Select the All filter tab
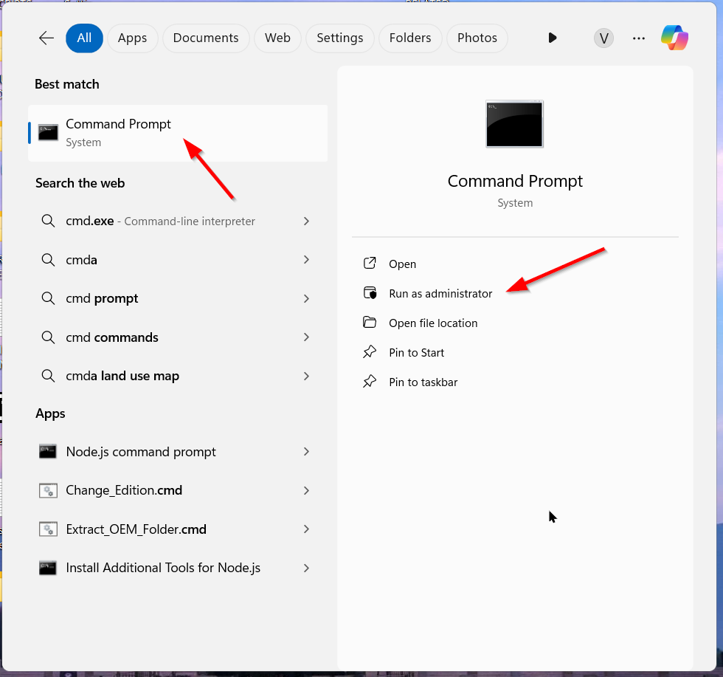The height and width of the screenshot is (677, 723). click(84, 38)
